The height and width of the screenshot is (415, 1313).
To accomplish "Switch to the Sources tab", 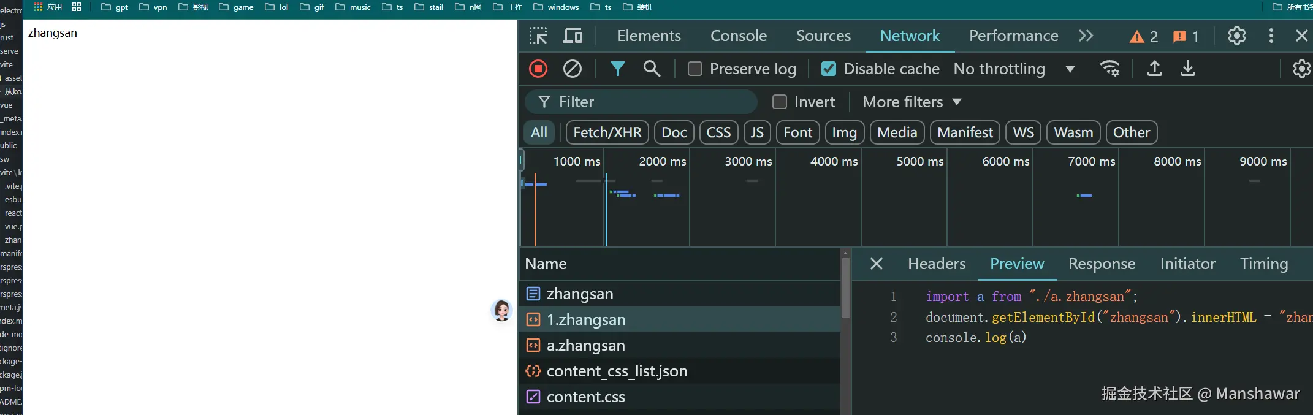I will tap(824, 36).
